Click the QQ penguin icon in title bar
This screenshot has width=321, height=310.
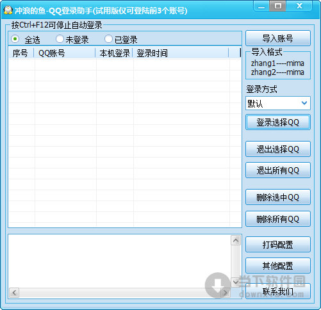8,10
